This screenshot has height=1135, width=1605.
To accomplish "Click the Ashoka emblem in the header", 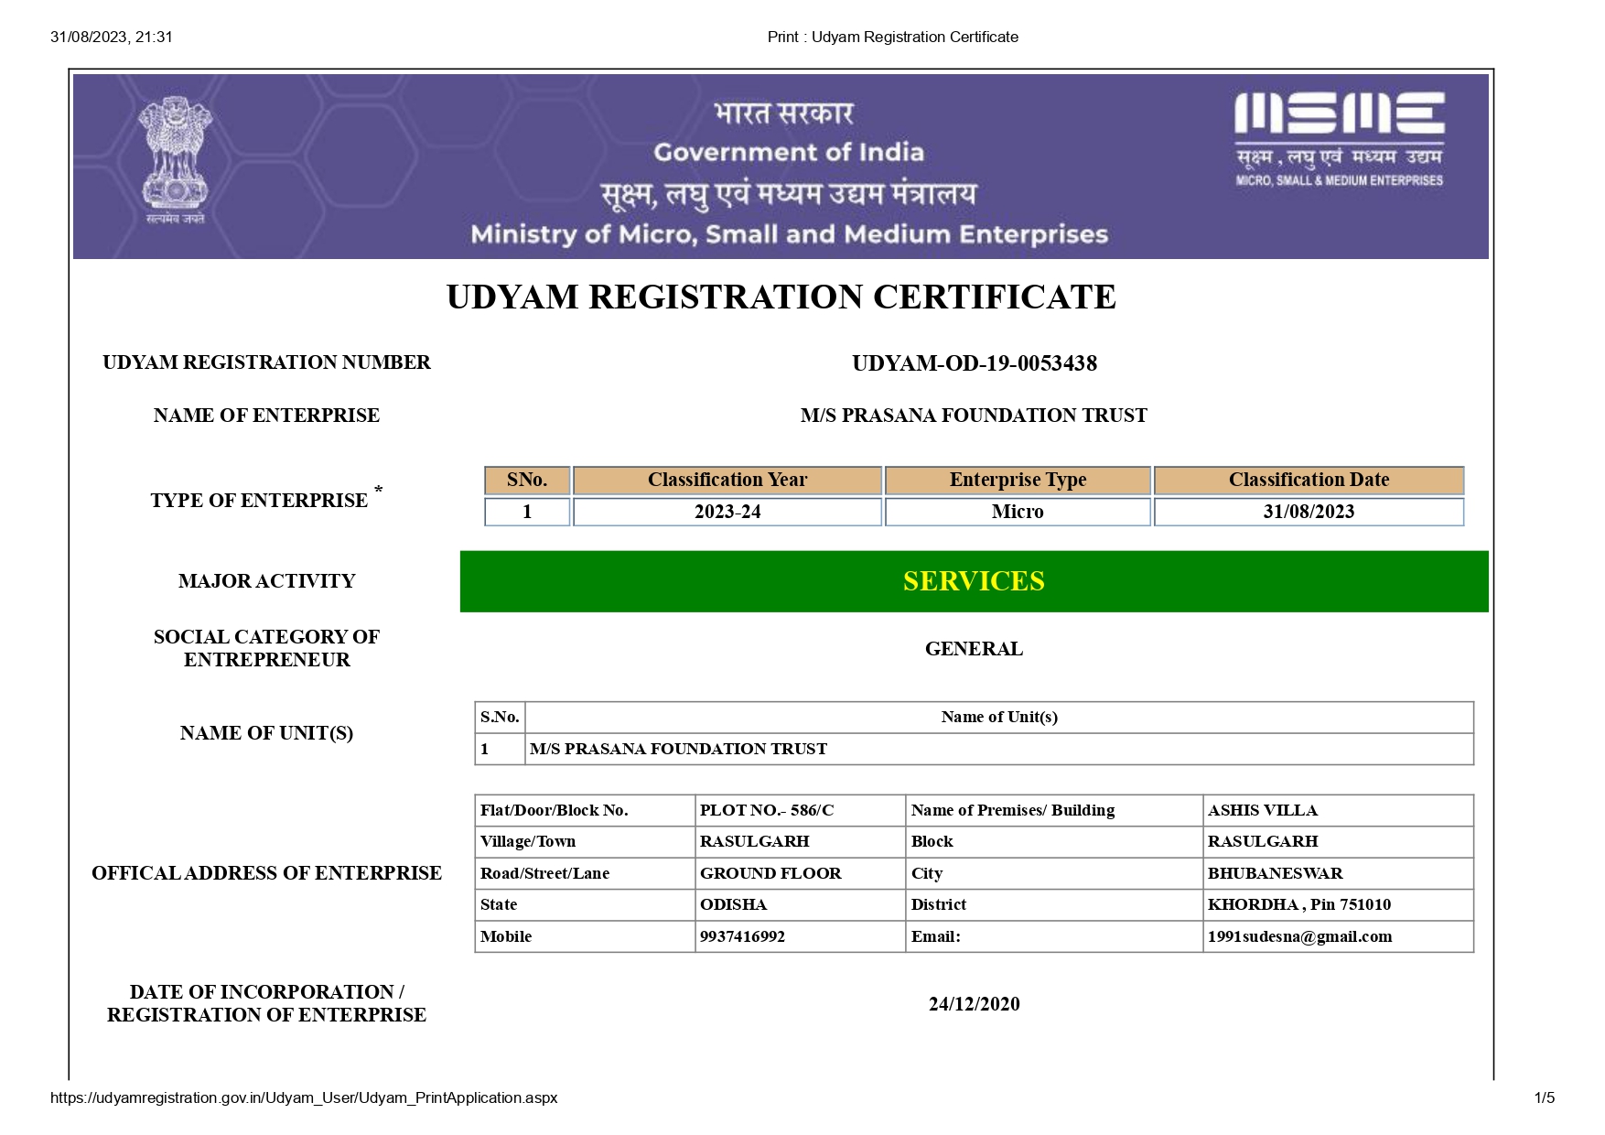I will (175, 161).
